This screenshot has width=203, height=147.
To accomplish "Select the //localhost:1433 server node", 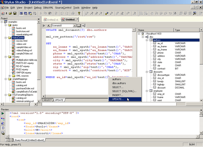I will [x=153, y=34].
